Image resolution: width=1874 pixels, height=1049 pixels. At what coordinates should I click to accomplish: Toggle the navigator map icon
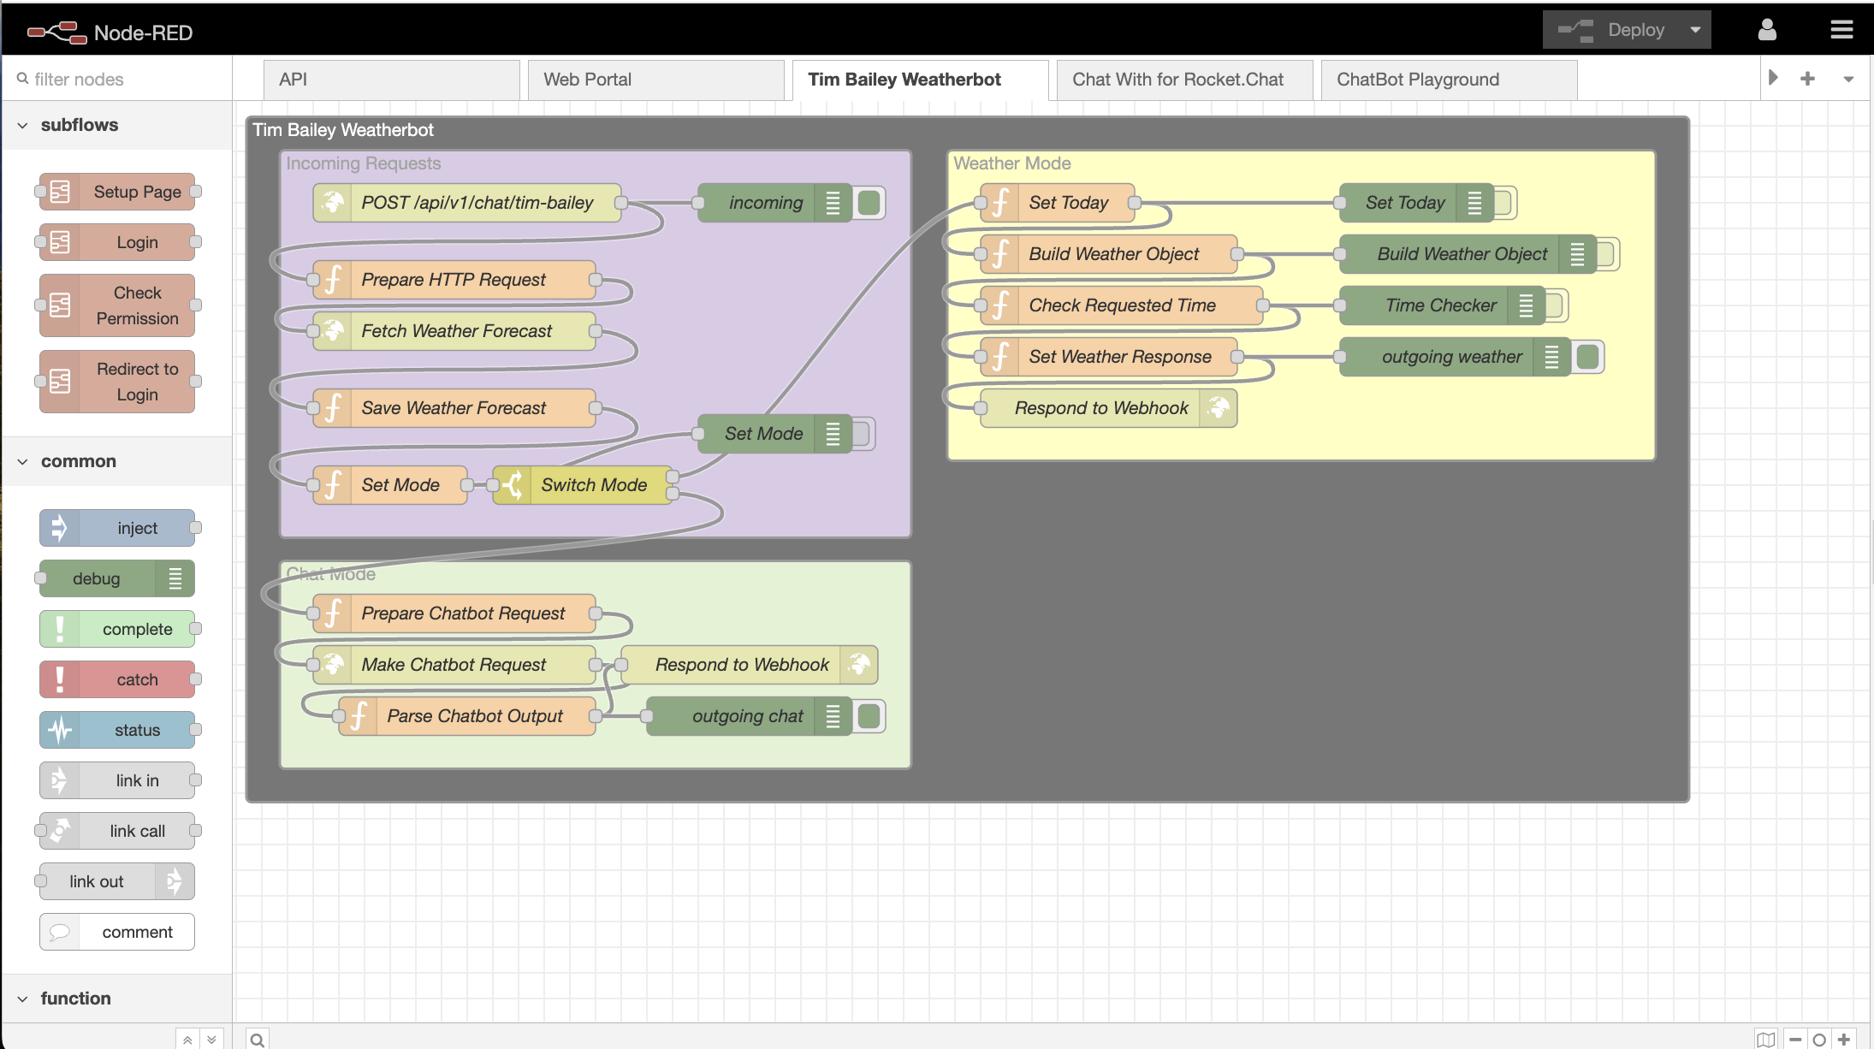[x=1766, y=1040]
